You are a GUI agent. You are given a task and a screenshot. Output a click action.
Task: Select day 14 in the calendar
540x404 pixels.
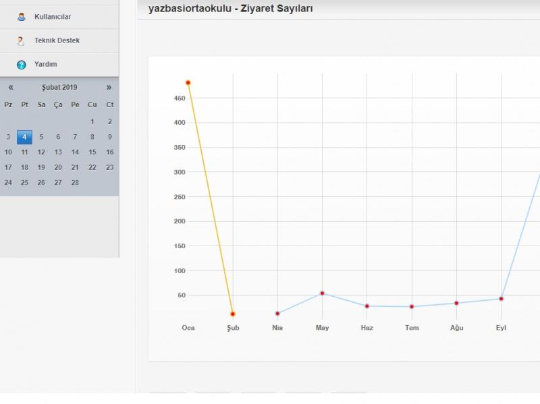coord(75,152)
